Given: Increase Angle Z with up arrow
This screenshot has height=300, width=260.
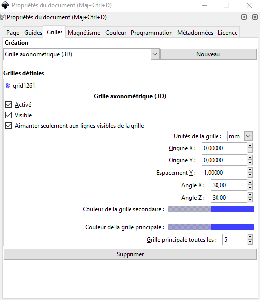Looking at the screenshot, I should (x=250, y=195).
